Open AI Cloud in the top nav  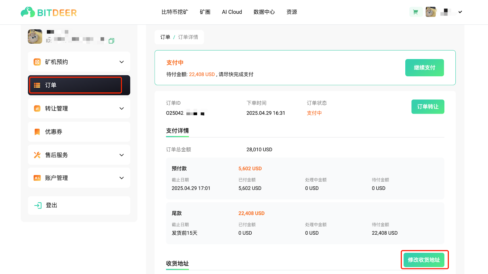[232, 12]
